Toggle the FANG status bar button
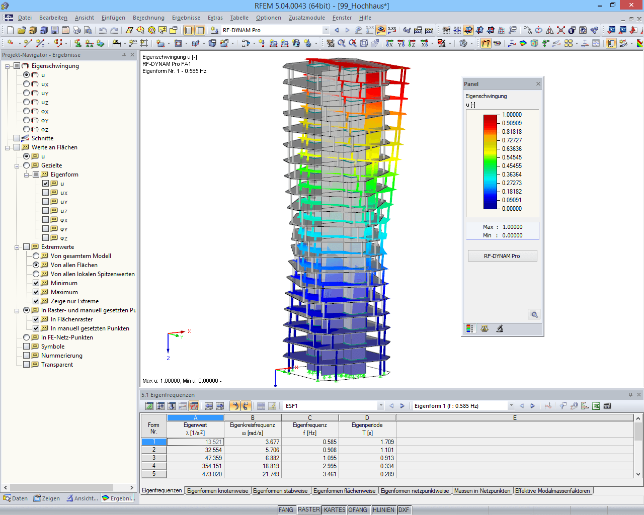 tap(286, 510)
